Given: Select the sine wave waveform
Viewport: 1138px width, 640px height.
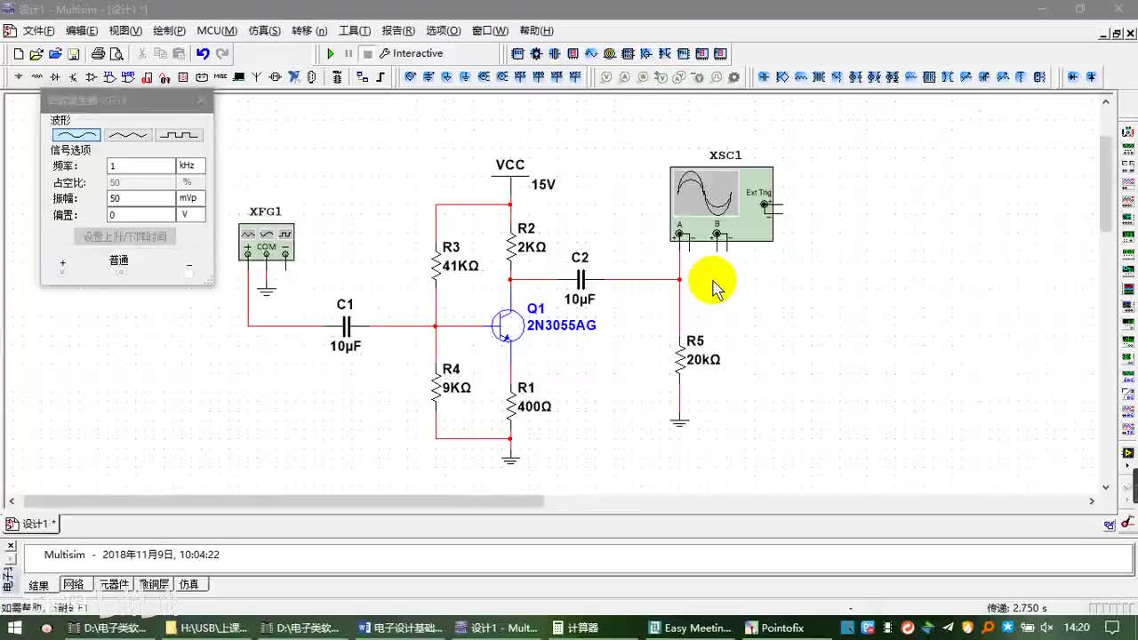Looking at the screenshot, I should pos(76,135).
